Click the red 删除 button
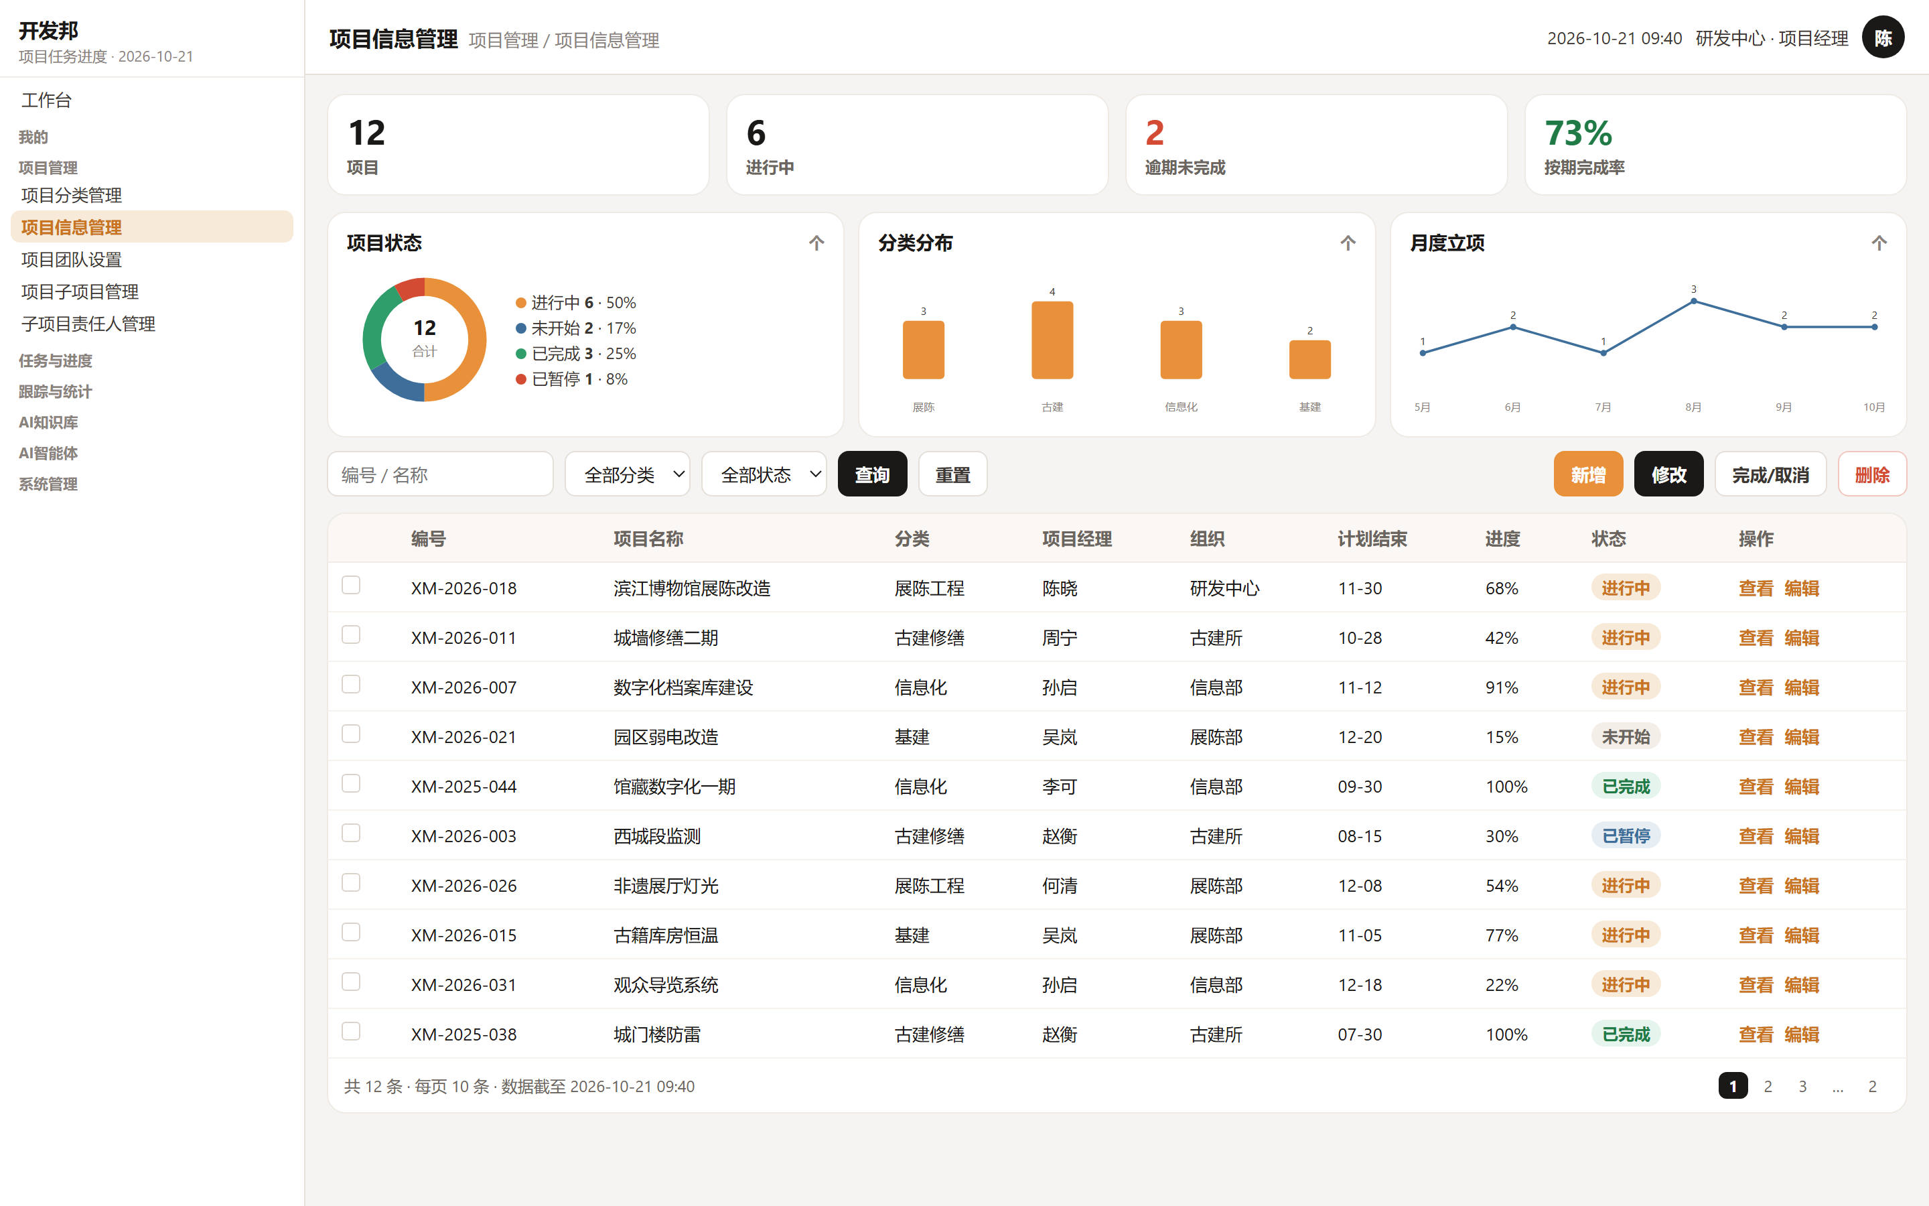The image size is (1929, 1206). point(1871,474)
